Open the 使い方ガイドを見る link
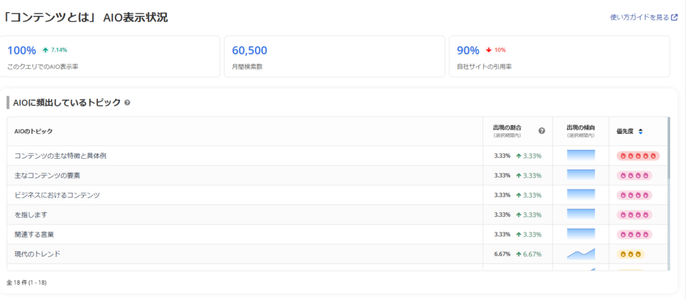This screenshot has height=300, width=687. click(643, 17)
